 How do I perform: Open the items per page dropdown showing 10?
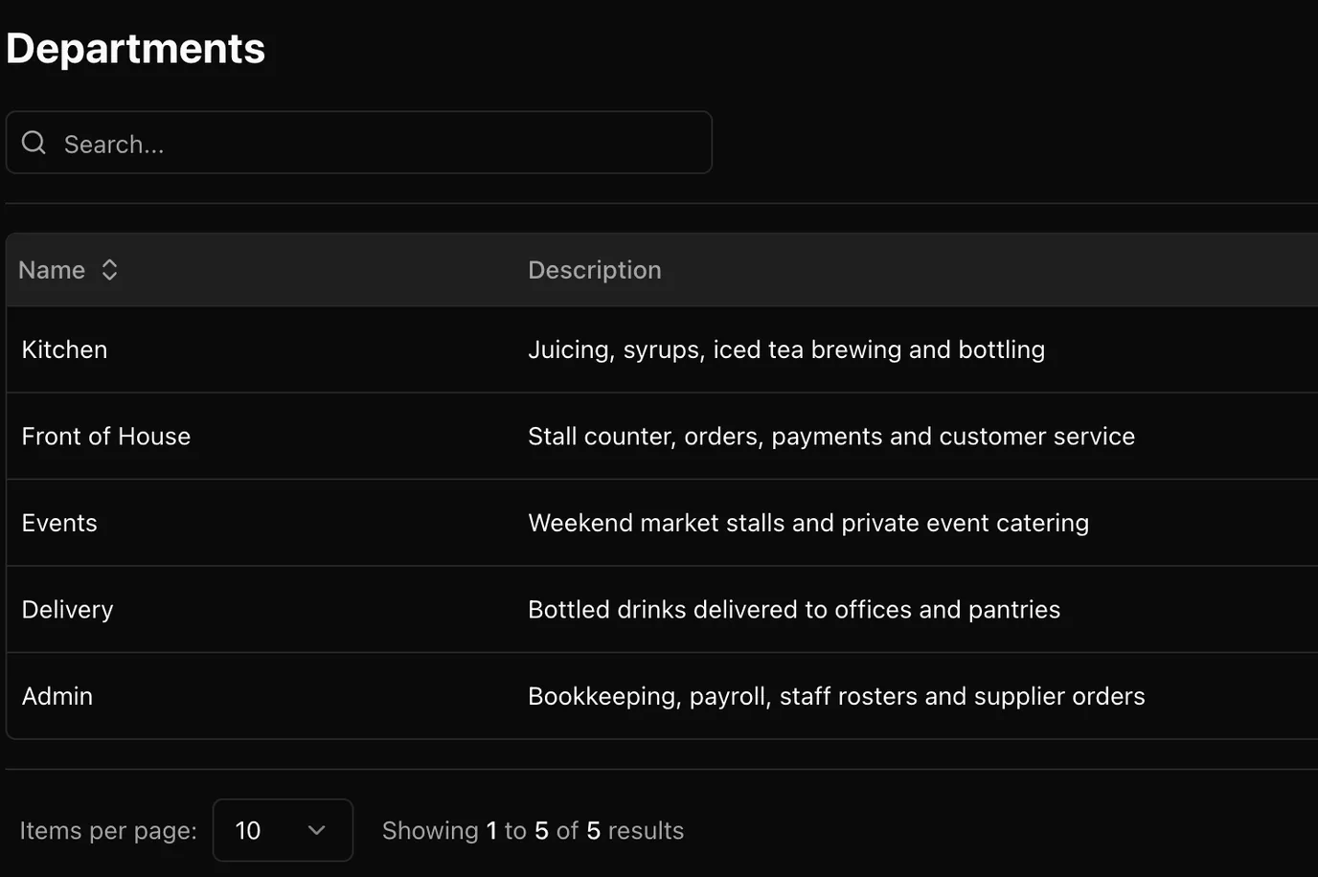point(283,830)
